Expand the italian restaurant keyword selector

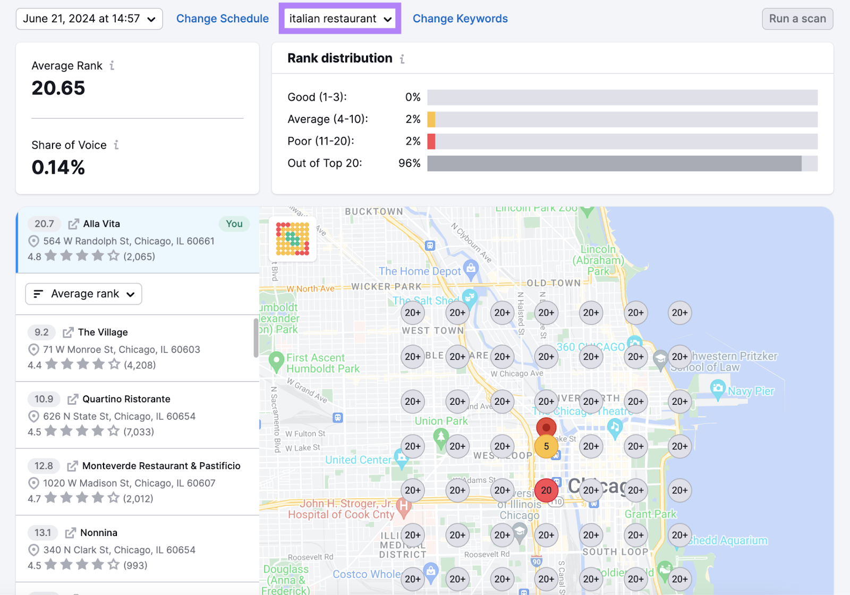click(x=339, y=18)
